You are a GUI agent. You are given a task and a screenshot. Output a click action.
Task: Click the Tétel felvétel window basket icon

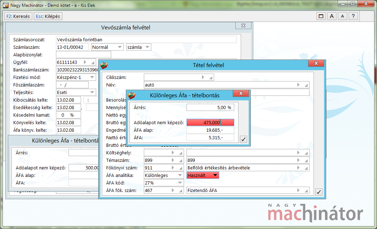coord(104,65)
